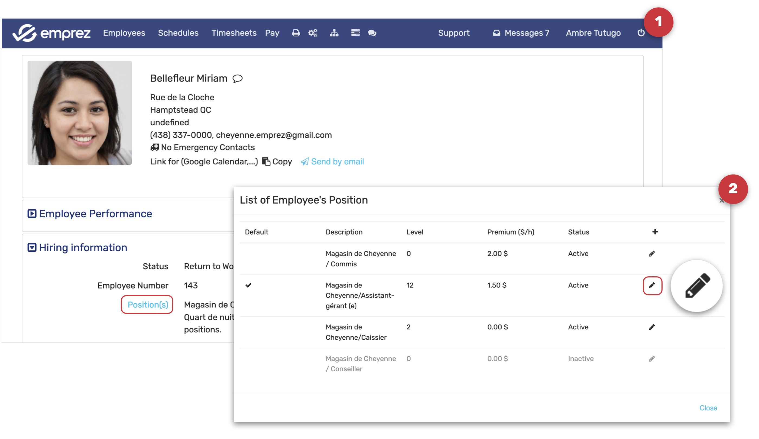
Task: Click the employee profile photo
Action: (x=80, y=113)
